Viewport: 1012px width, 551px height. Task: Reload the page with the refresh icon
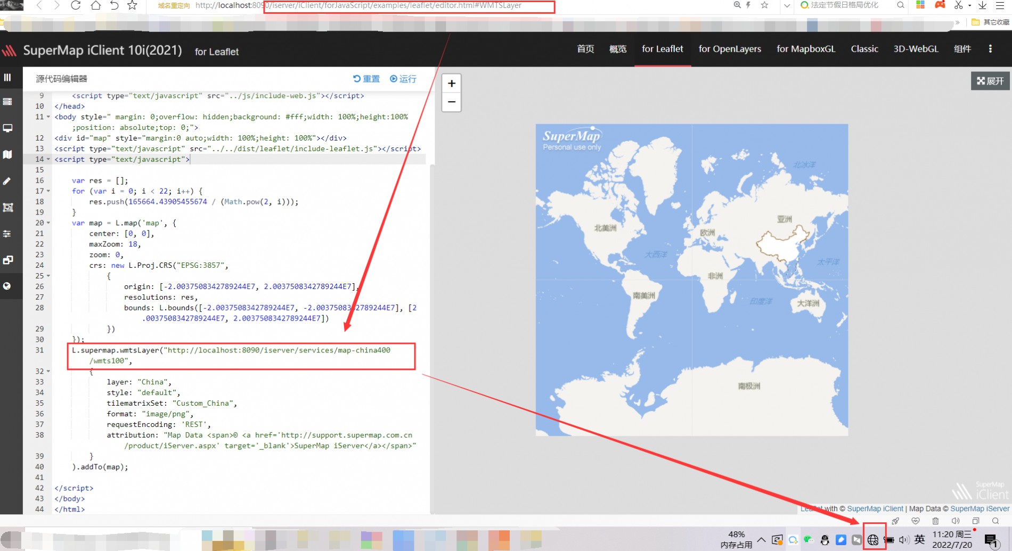tap(75, 5)
